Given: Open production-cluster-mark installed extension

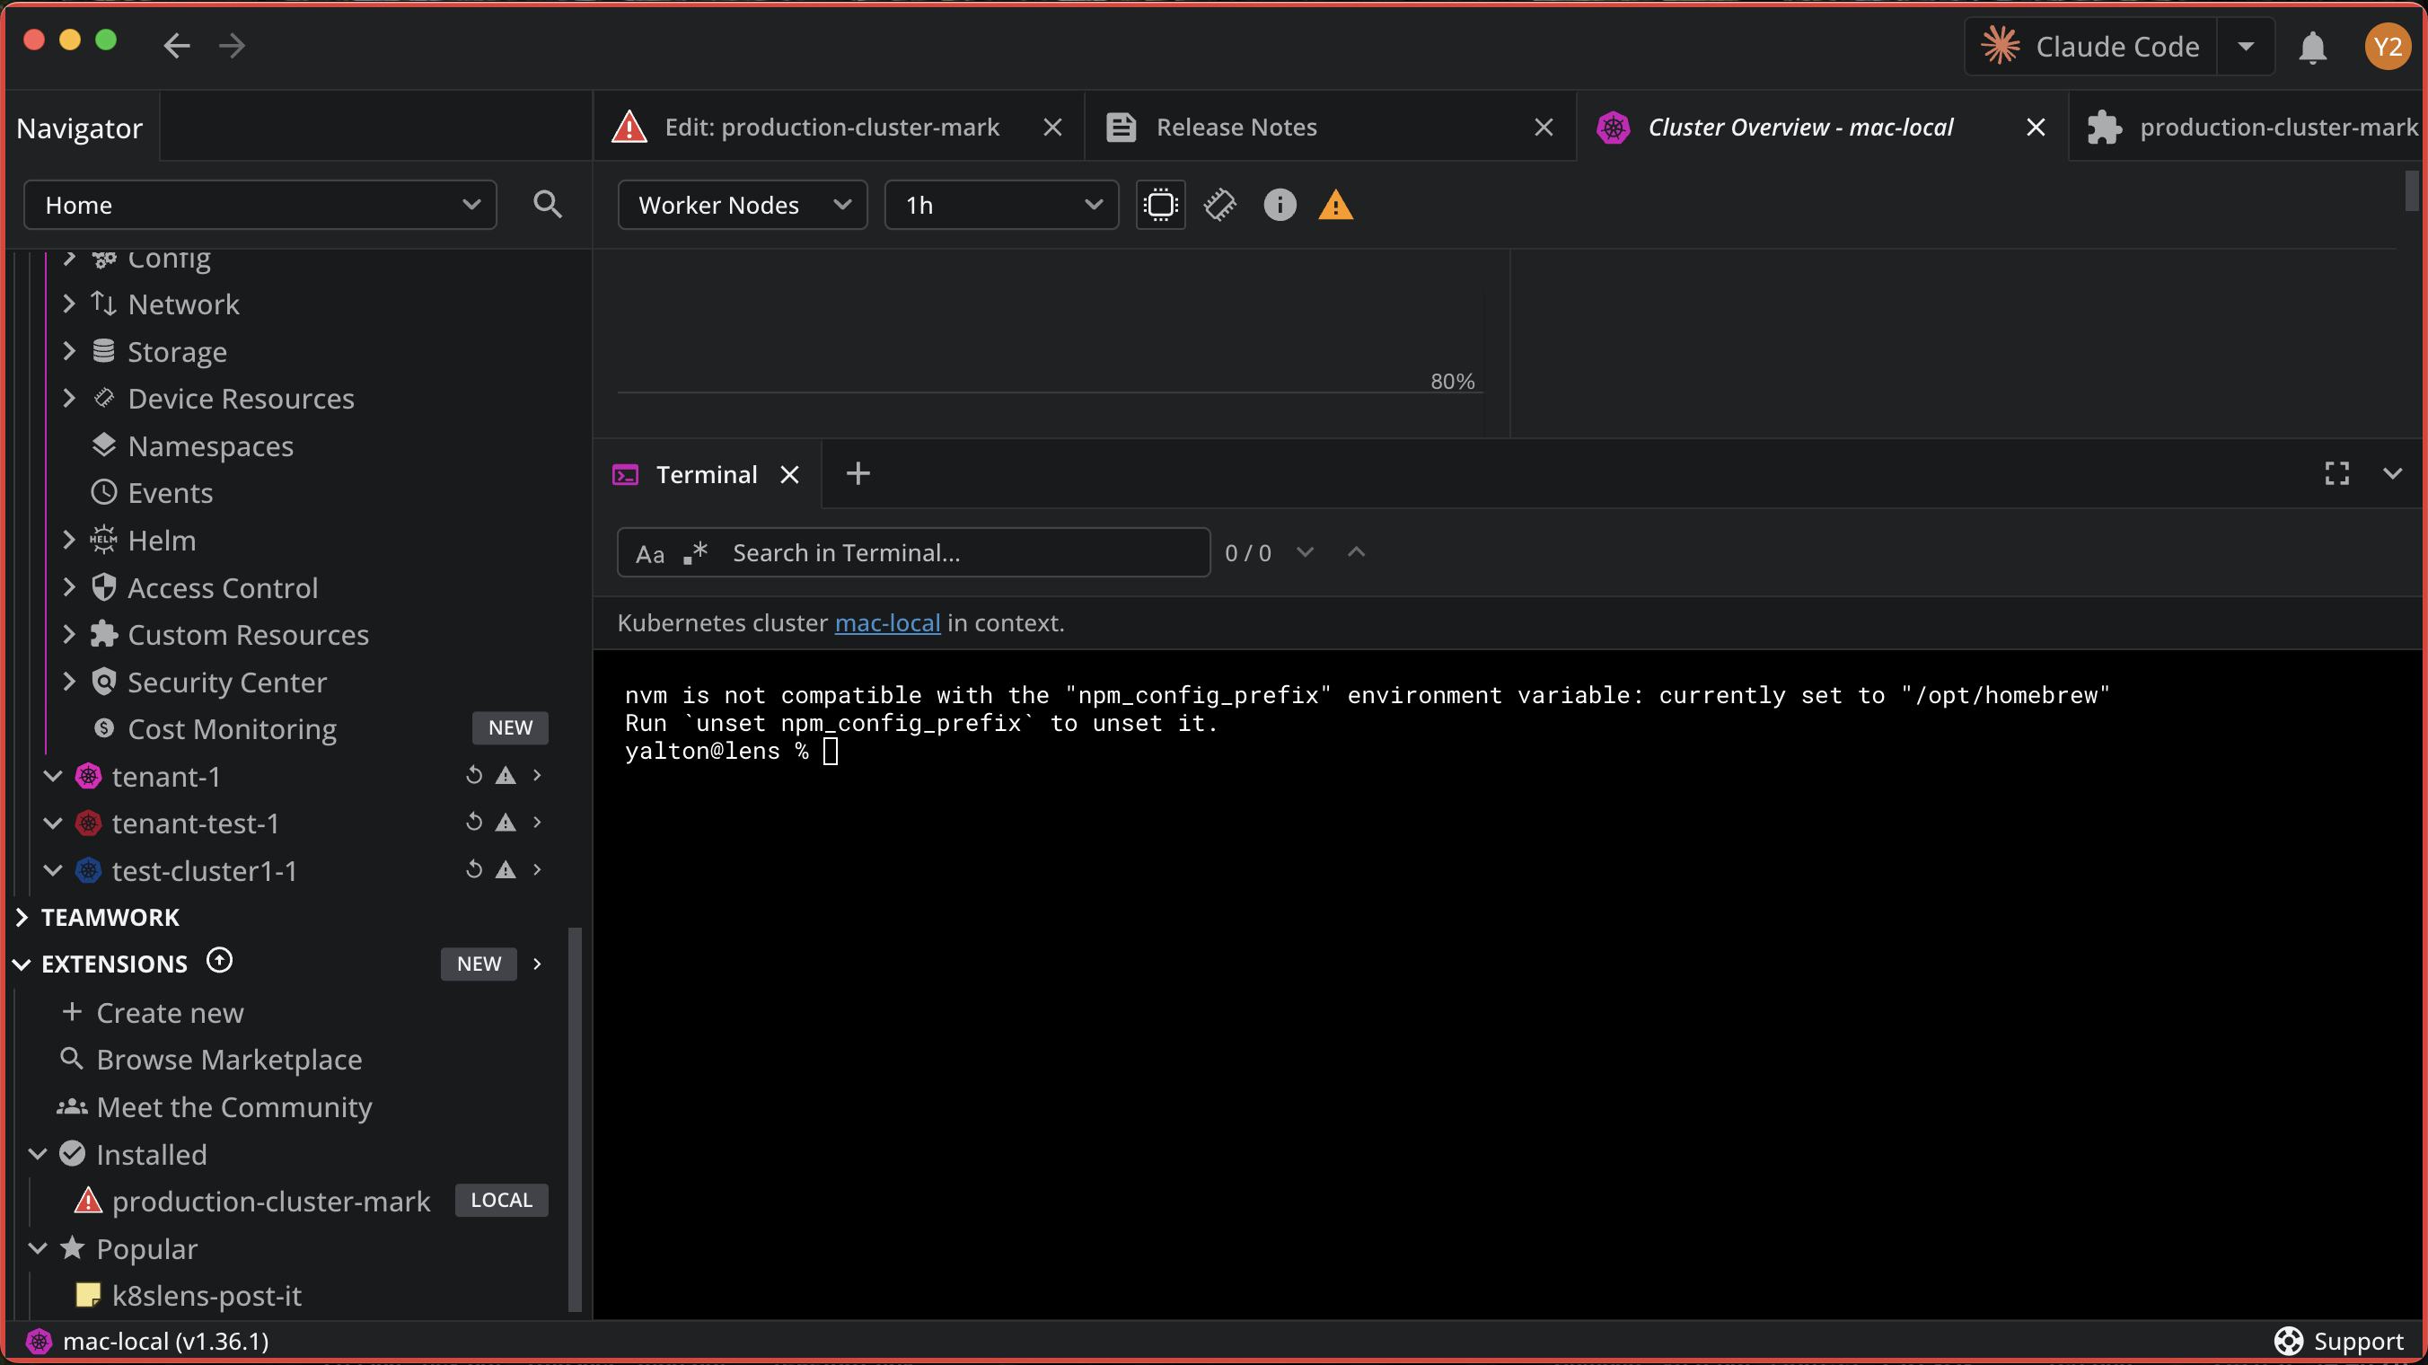Looking at the screenshot, I should tap(270, 1201).
